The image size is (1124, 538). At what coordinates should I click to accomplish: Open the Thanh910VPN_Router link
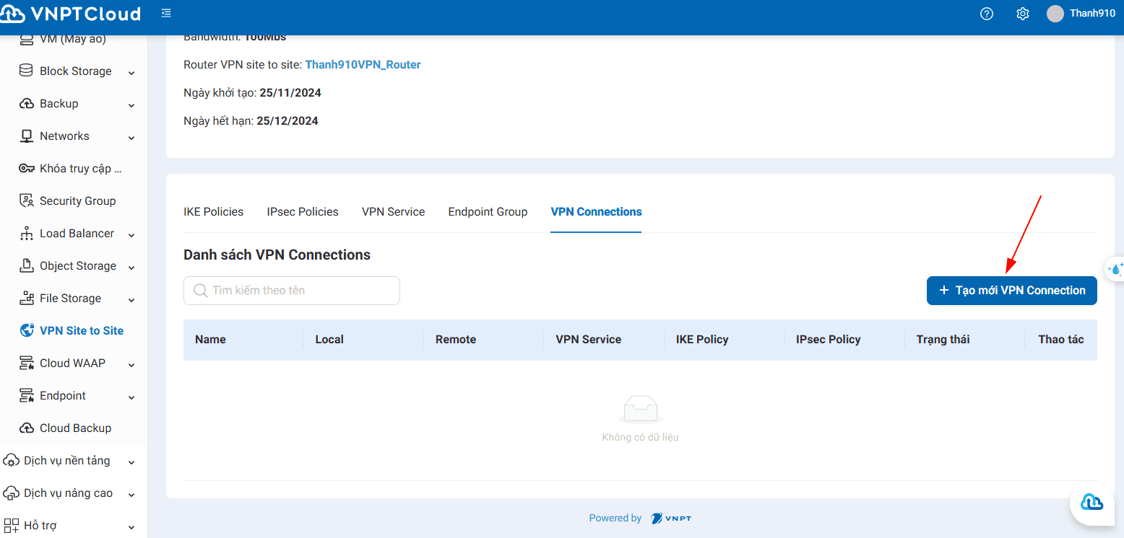point(363,64)
